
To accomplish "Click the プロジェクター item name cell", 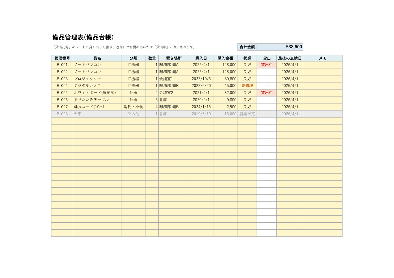I will click(x=97, y=79).
